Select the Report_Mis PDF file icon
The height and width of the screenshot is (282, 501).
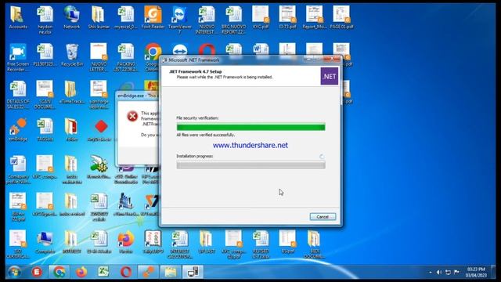[315, 18]
